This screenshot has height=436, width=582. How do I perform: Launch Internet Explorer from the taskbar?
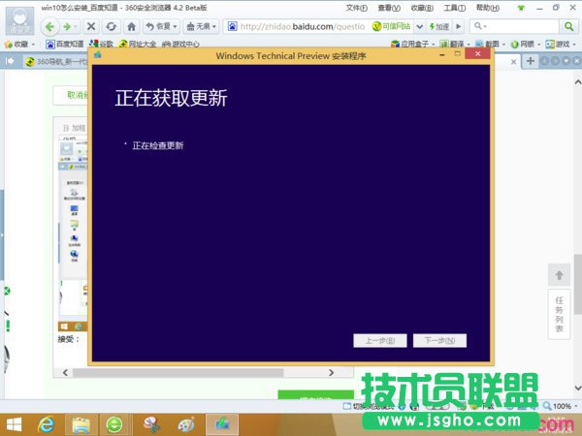pos(47,424)
